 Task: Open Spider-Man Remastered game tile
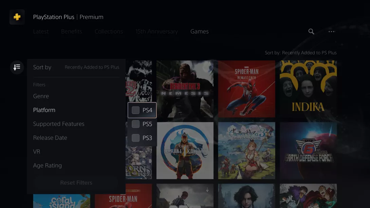[x=246, y=89]
